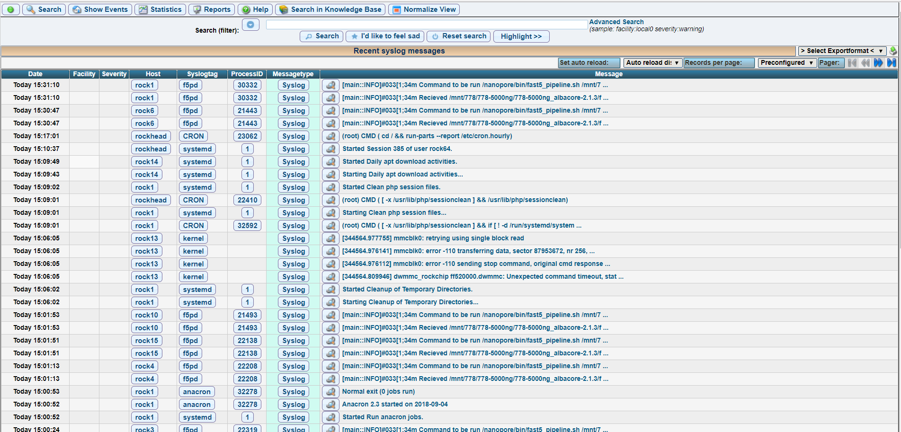Go to previous page in pager
Viewport: 901px width, 432px height.
point(865,63)
